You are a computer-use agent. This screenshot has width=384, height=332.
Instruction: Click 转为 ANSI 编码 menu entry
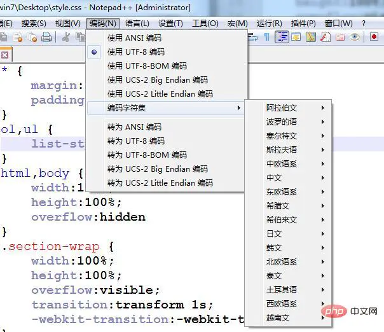click(x=134, y=127)
